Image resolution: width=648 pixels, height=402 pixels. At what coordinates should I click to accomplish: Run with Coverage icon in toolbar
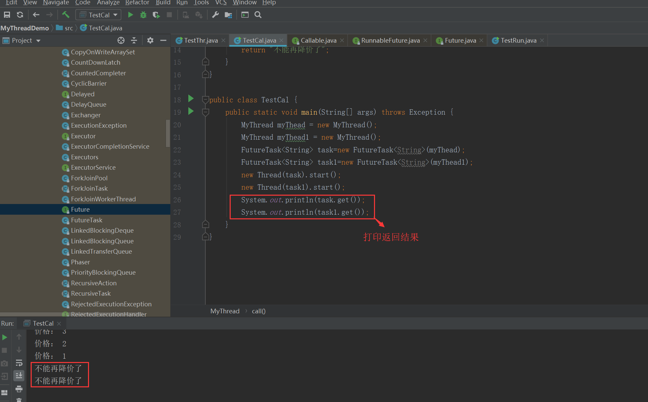(156, 15)
